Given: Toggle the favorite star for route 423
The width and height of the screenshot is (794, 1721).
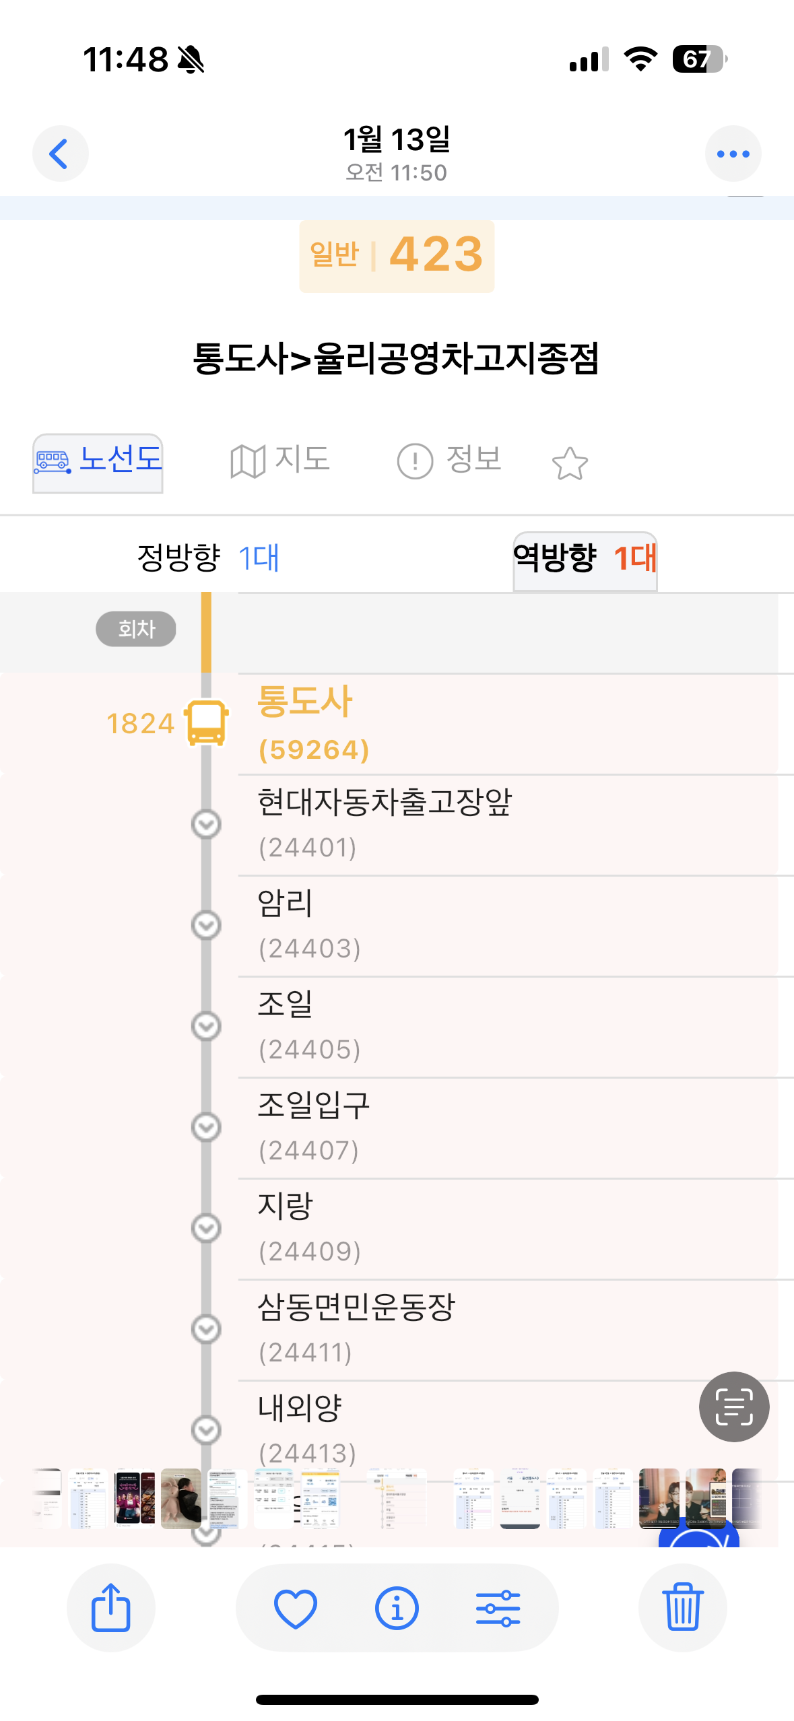Looking at the screenshot, I should tap(570, 463).
